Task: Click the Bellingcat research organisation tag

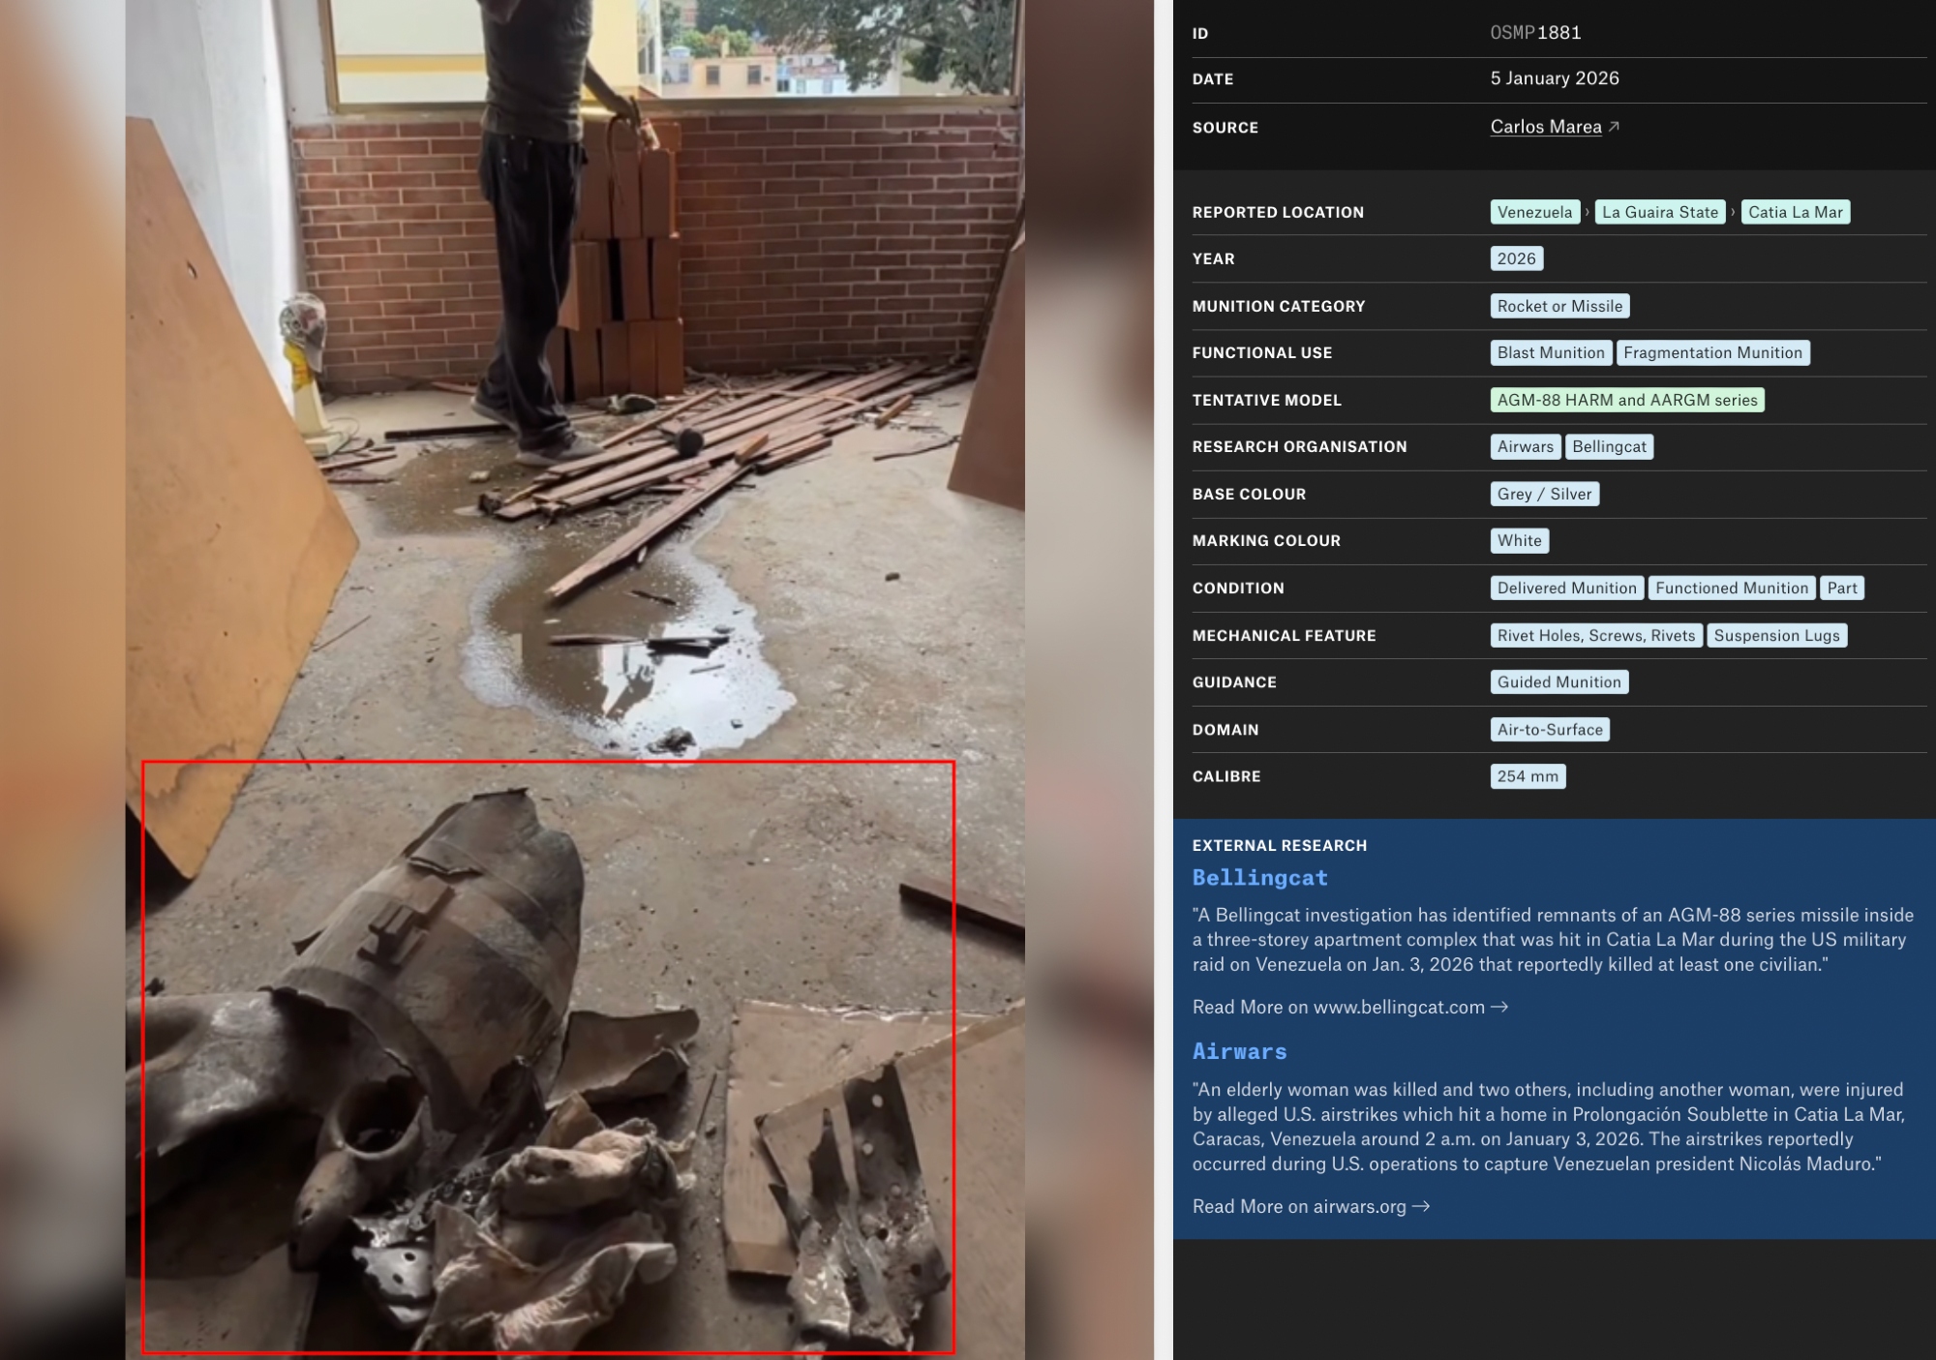Action: pyautogui.click(x=1608, y=446)
